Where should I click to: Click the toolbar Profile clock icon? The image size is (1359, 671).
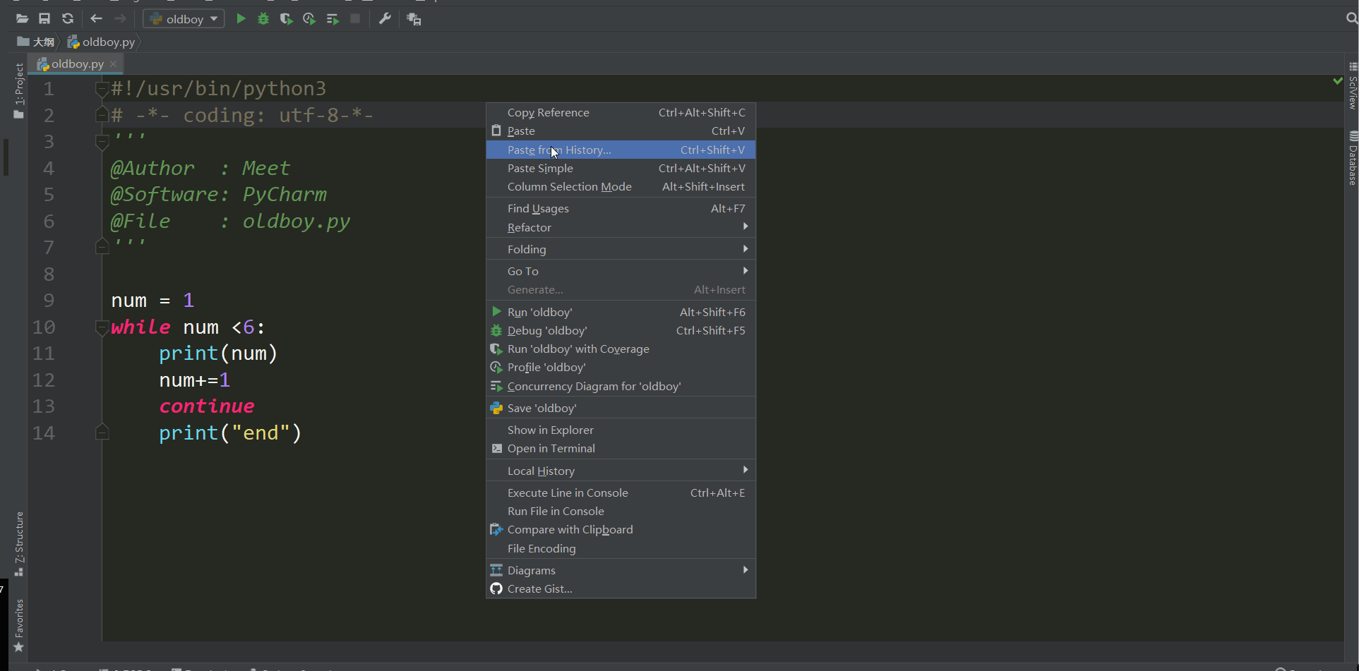click(309, 19)
